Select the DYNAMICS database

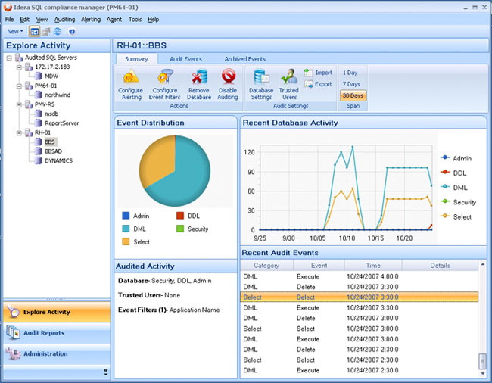tap(59, 161)
